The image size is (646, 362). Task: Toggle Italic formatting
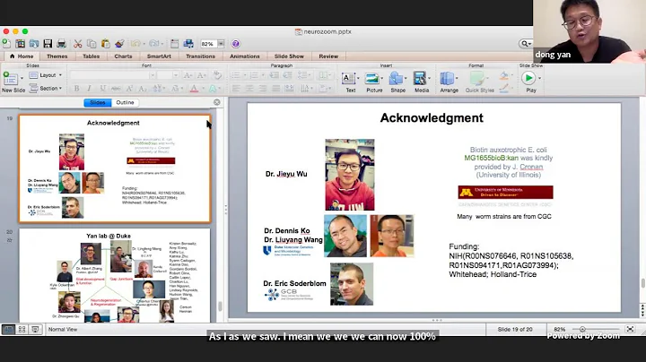click(89, 88)
